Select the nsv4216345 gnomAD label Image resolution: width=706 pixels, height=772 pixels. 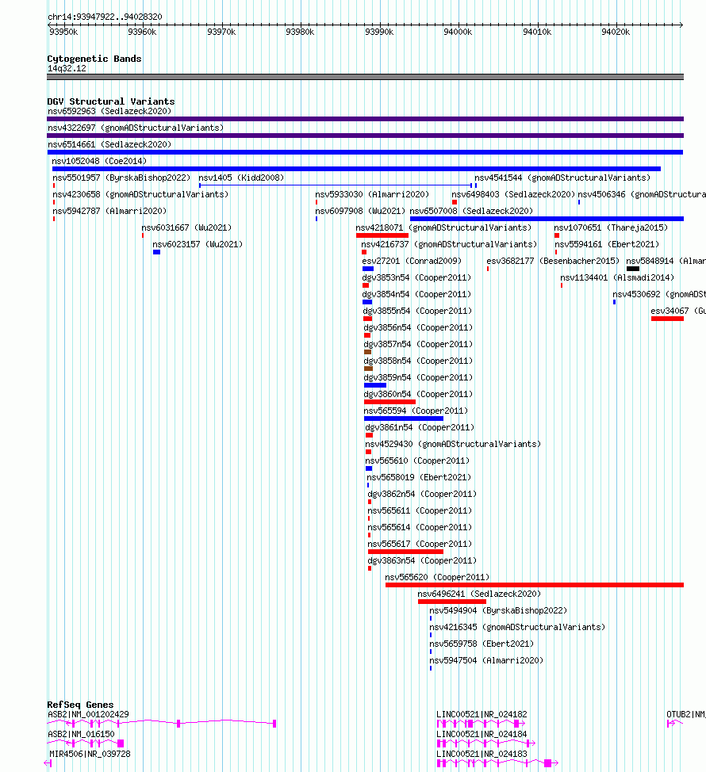pos(517,628)
